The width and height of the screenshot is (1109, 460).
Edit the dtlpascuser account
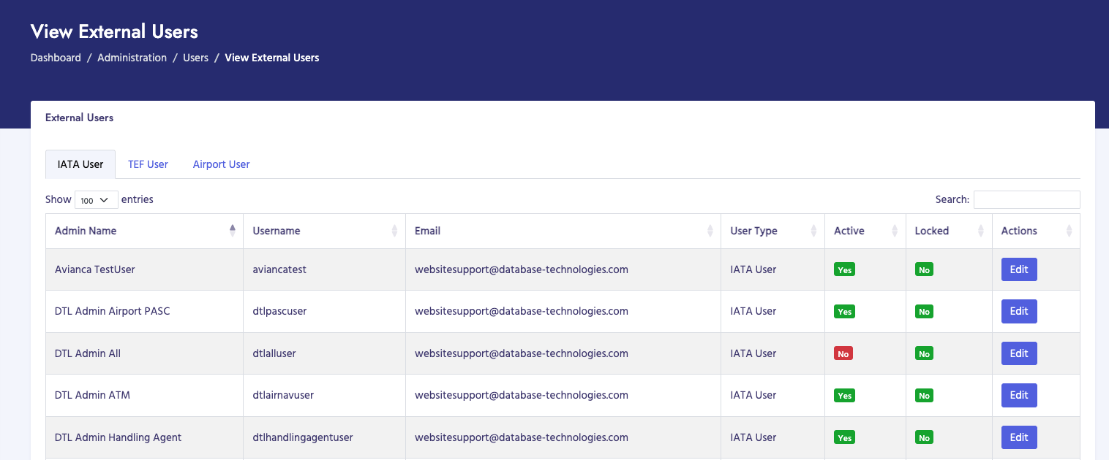(x=1018, y=311)
